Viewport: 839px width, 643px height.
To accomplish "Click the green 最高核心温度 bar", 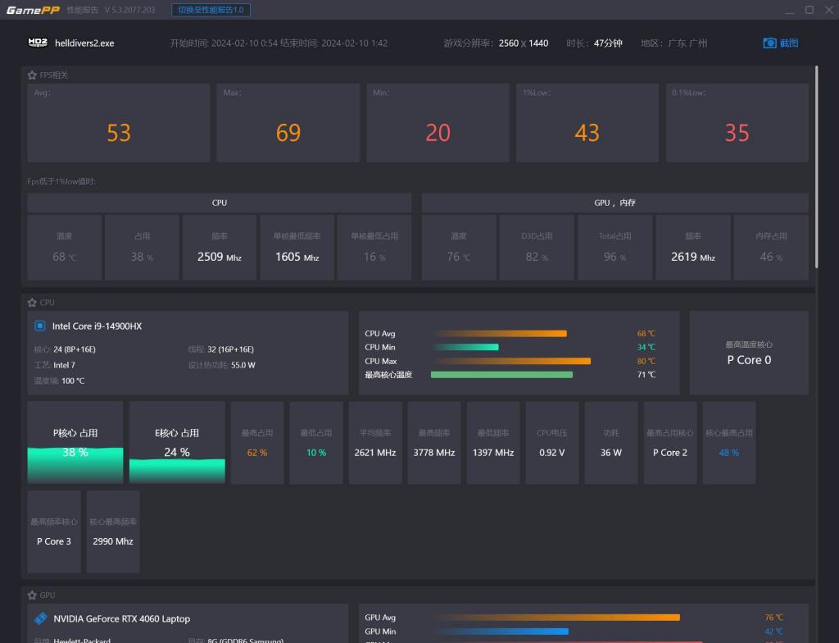I will point(501,375).
